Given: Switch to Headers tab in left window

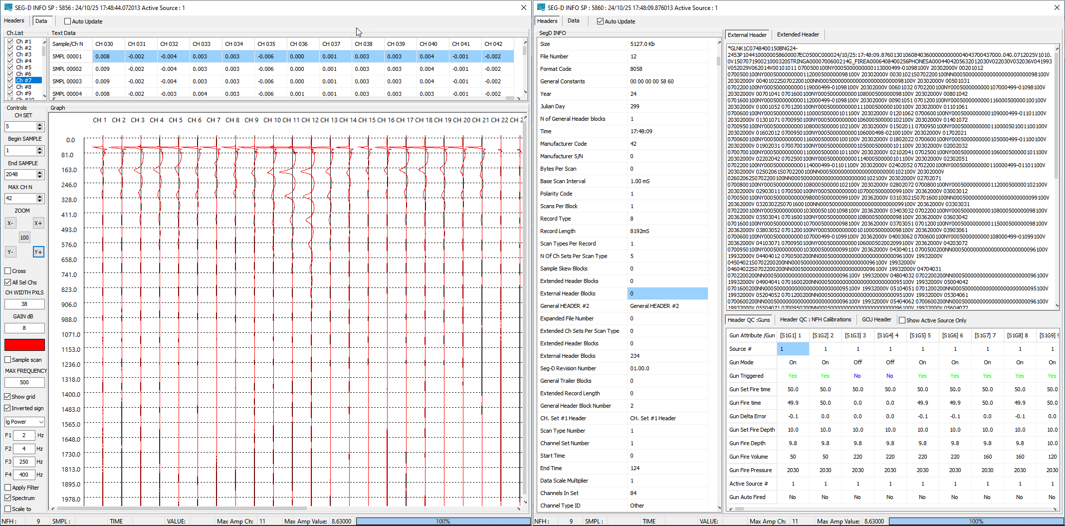Looking at the screenshot, I should click(14, 21).
